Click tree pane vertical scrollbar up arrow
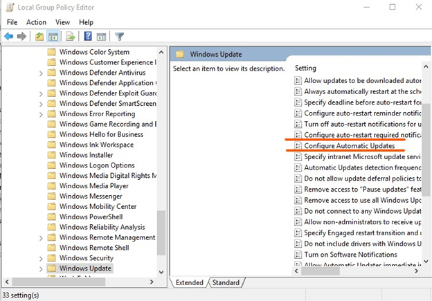The height and width of the screenshot is (301, 432). click(x=161, y=52)
